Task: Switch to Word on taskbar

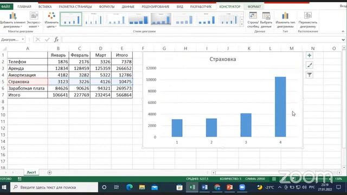Action: (204, 187)
